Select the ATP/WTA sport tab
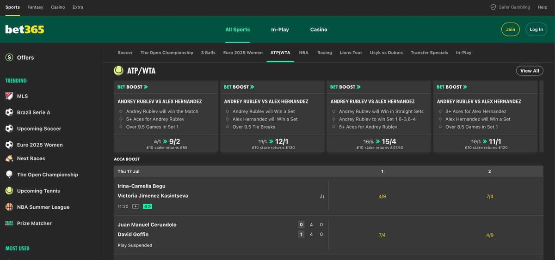The width and height of the screenshot is (555, 260). [280, 53]
